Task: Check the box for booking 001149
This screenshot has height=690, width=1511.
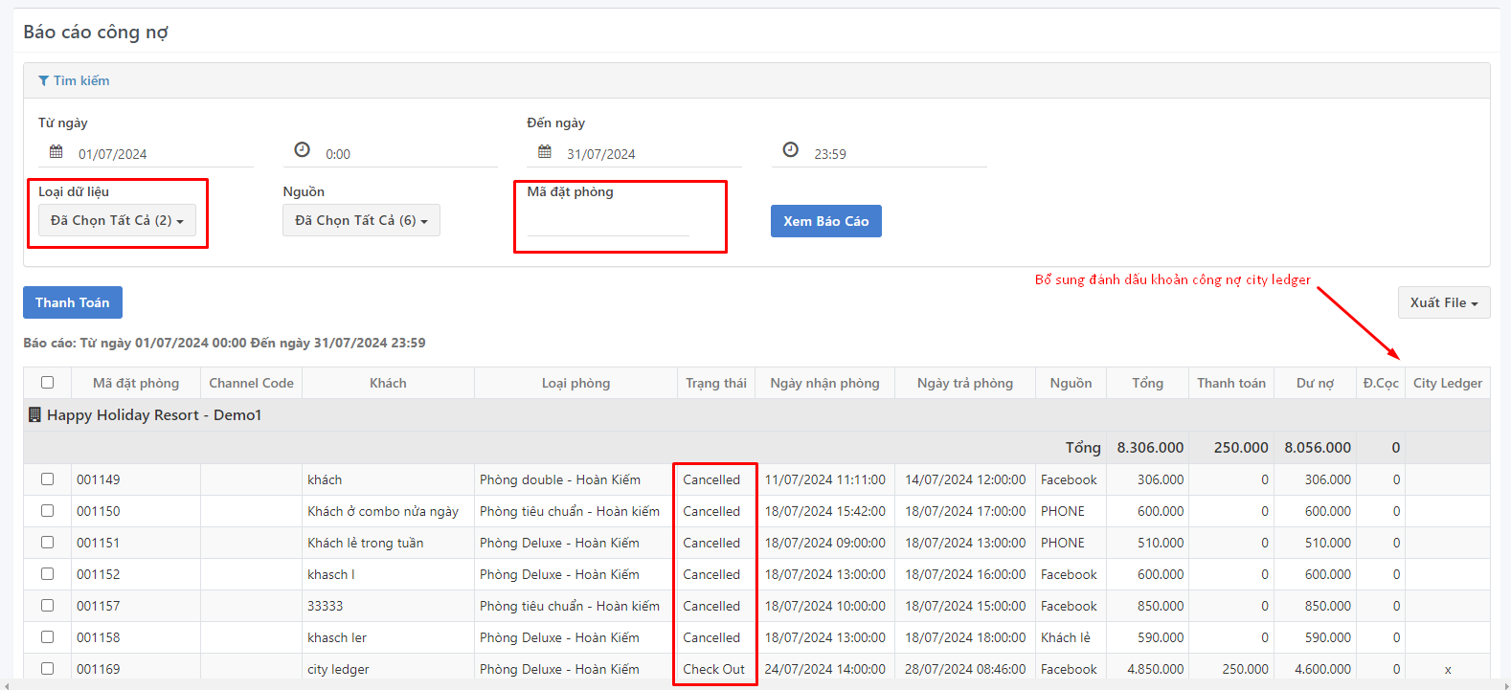Action: [47, 479]
